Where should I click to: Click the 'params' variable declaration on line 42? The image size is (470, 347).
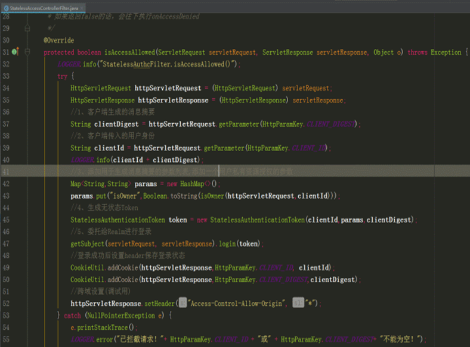click(146, 184)
